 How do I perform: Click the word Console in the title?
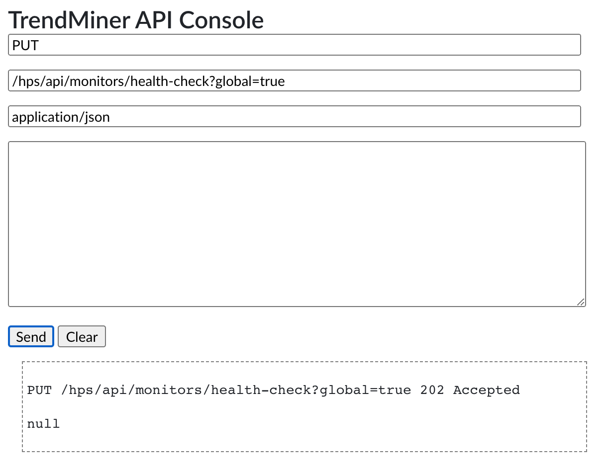221,20
